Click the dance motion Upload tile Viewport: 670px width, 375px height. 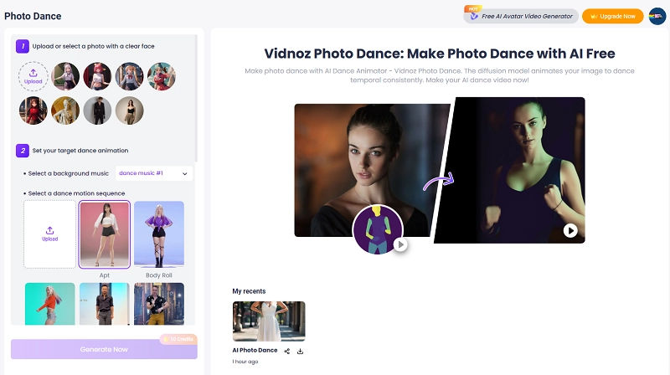pyautogui.click(x=50, y=234)
